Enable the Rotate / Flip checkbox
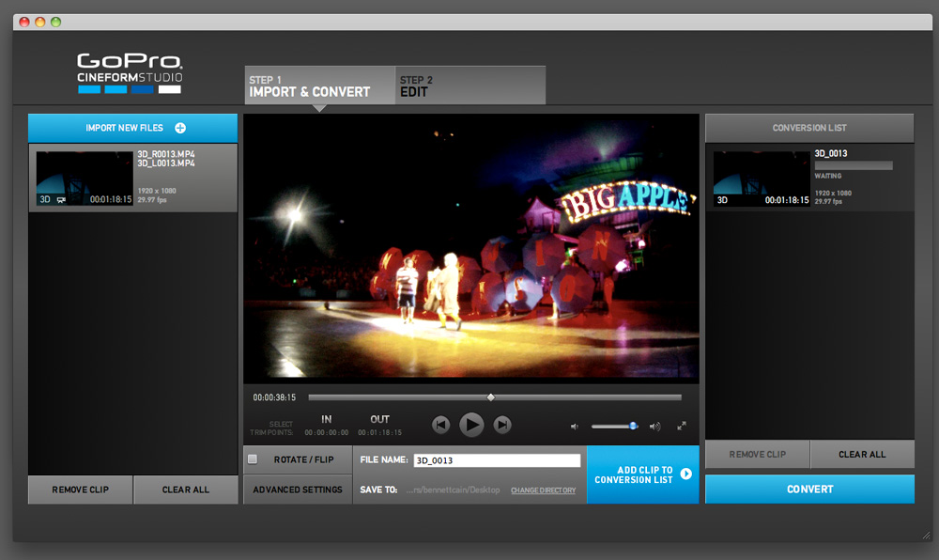Screen dimensions: 939x560 pos(253,459)
